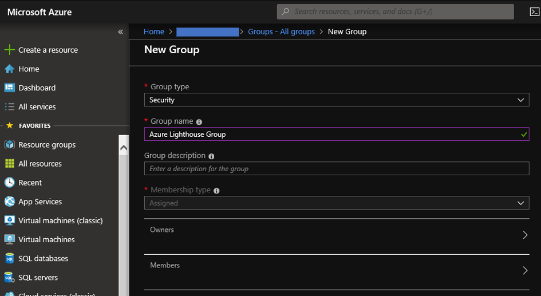
Task: Click into the Group description field
Action: pyautogui.click(x=337, y=168)
